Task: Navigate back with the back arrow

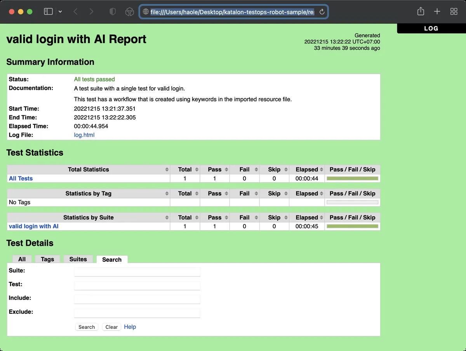Action: (x=76, y=11)
